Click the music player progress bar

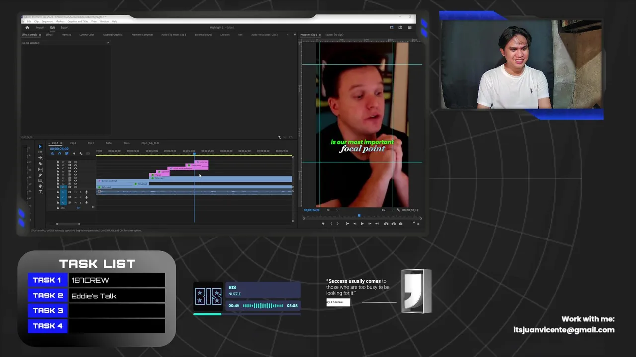[247, 314]
